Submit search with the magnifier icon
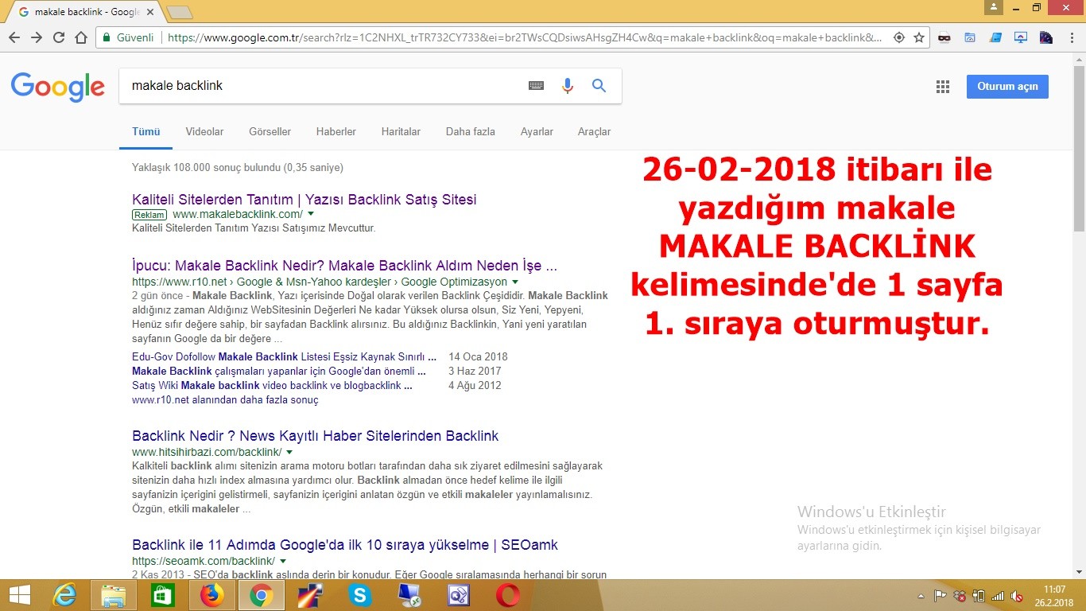This screenshot has height=611, width=1086. pos(599,86)
